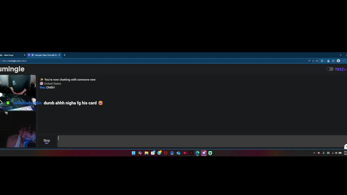This screenshot has height=195, width=347.
Task: Open Read aloud in the address bar
Action: pos(309,61)
